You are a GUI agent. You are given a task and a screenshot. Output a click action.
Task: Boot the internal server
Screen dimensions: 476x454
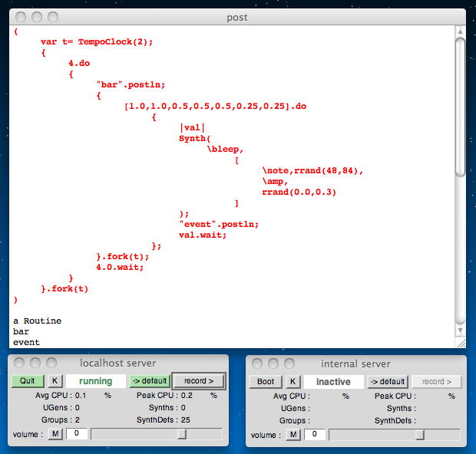coord(266,381)
